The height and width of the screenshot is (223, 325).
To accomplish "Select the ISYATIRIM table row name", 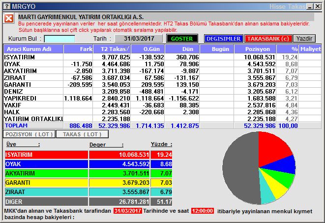I will (20, 57).
